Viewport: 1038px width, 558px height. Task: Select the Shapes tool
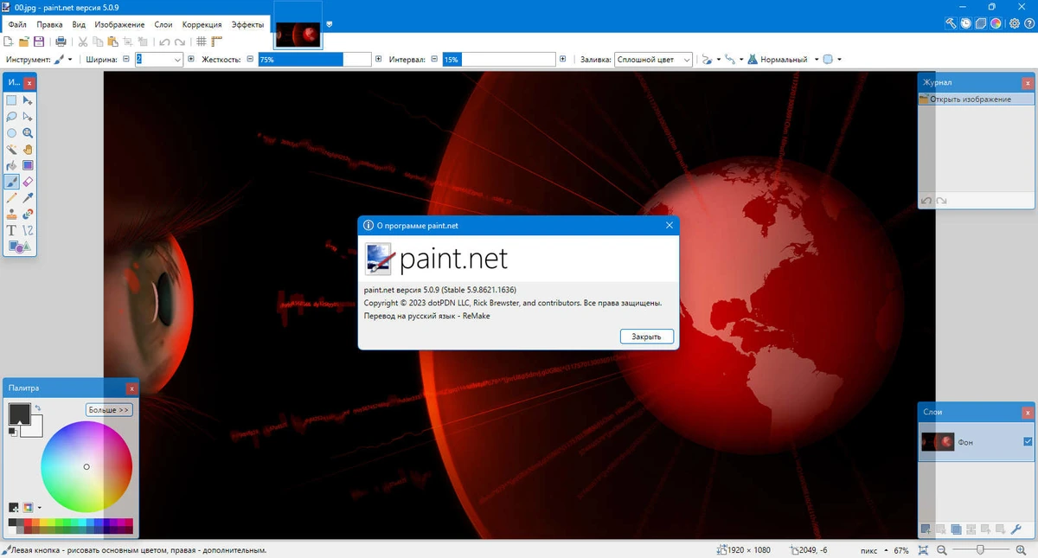(x=19, y=247)
